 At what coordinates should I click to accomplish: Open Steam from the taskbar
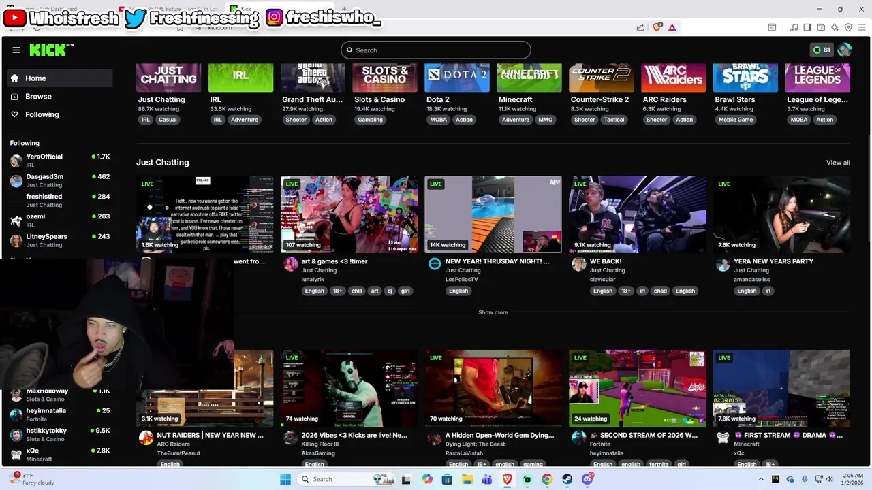pos(567,479)
